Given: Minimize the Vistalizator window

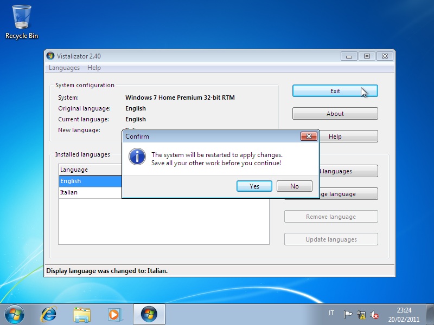Looking at the screenshot, I should [x=349, y=56].
